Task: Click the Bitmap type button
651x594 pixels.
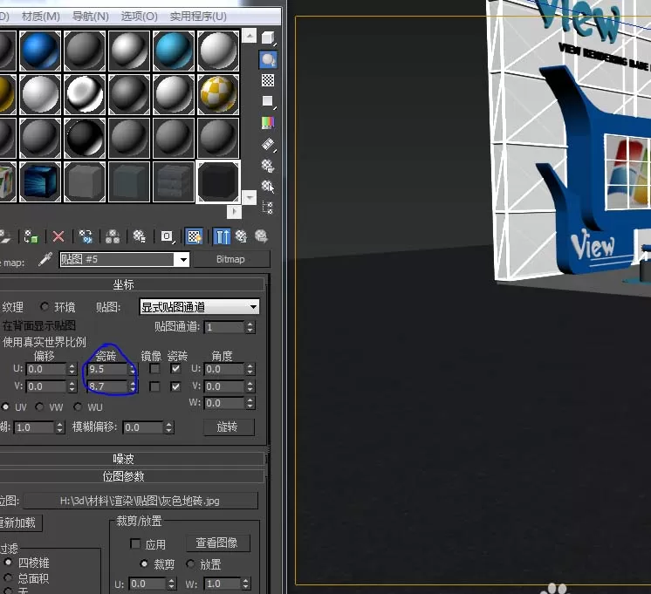Action: click(231, 259)
